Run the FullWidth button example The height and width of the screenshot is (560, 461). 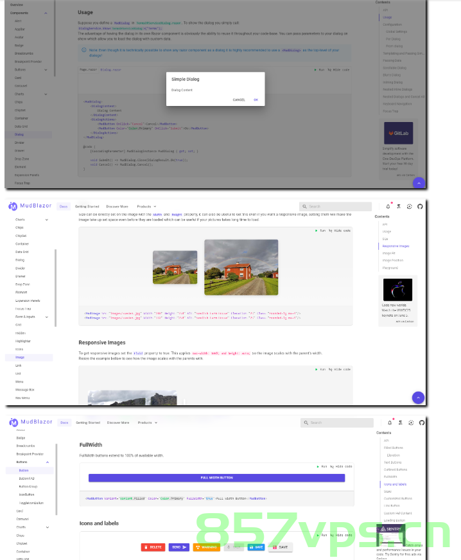point(322,466)
